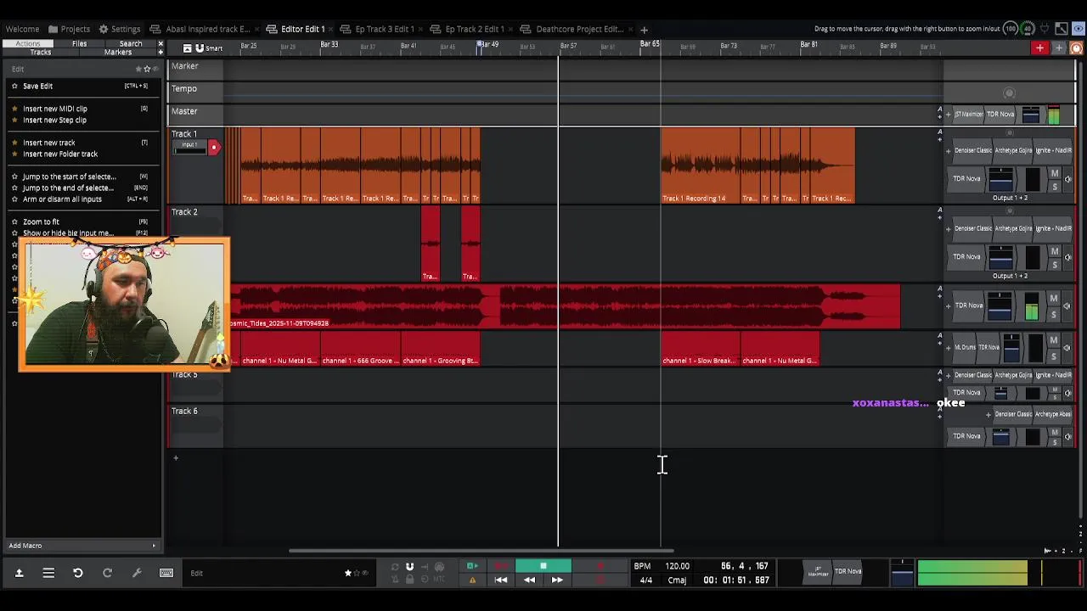Screen dimensions: 1087x611
Task: Open Track 1 Denoiser Classic plugin
Action: pos(972,150)
